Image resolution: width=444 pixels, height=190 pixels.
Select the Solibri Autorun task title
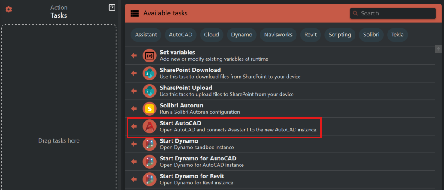point(181,105)
